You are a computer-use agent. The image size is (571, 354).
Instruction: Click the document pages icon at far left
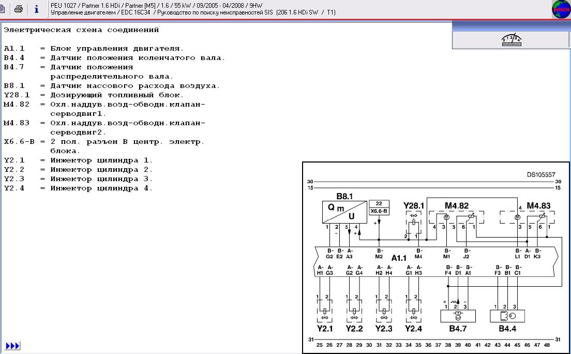[x=3, y=9]
